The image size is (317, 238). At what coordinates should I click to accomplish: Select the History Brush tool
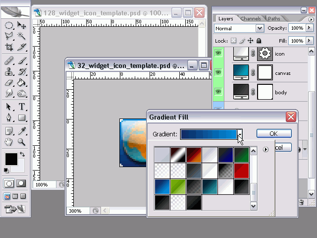21,71
